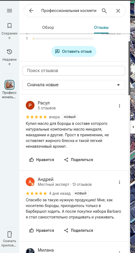The image size is (135, 253).
Task: Select the recent place thumbnail in sidebar
Action: pyautogui.click(x=10, y=85)
